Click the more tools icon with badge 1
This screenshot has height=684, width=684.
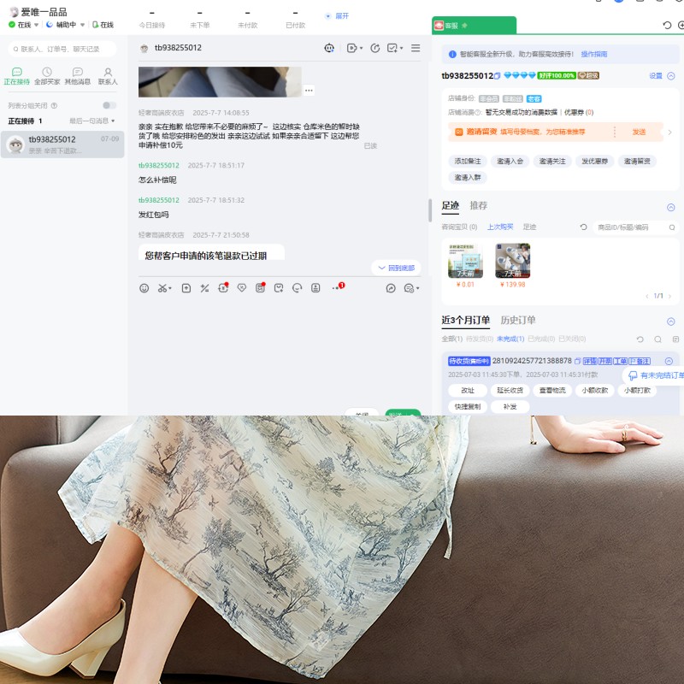click(338, 287)
